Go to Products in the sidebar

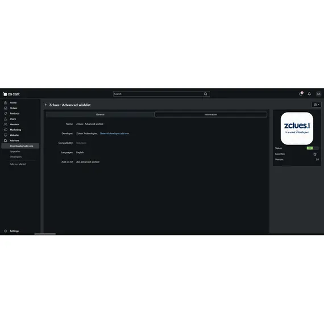tap(14, 114)
